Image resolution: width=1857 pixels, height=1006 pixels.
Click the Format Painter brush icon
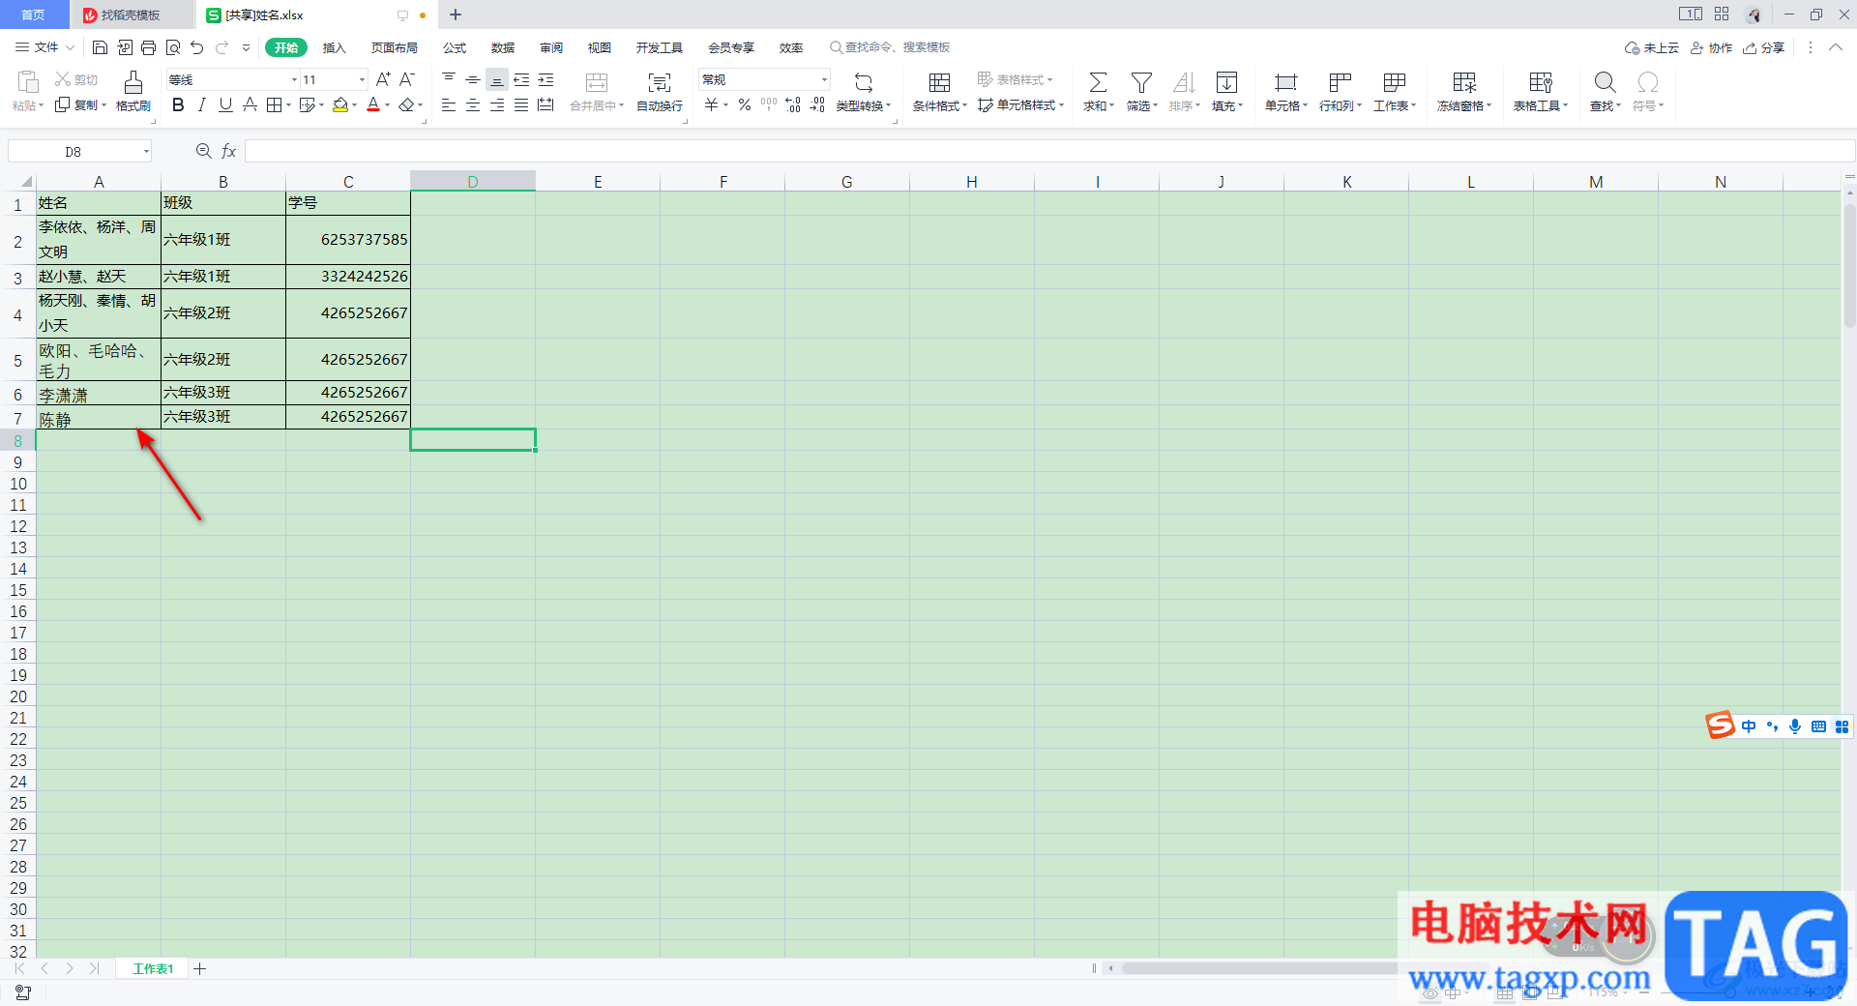(133, 82)
